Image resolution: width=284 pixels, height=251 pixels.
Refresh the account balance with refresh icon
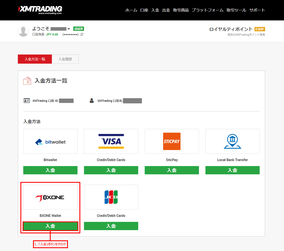[x=82, y=34]
